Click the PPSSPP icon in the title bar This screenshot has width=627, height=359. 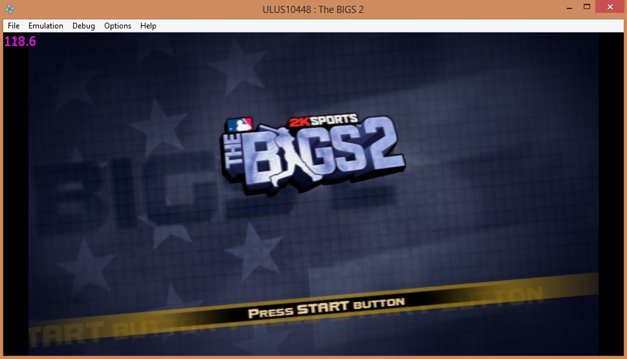tap(10, 9)
